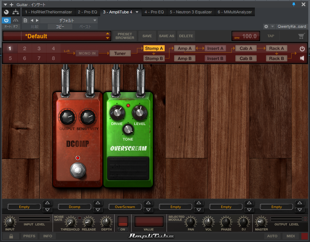The image size is (310, 242).
Task: Open the first Empty stomp slot selector
Action: tap(24, 207)
